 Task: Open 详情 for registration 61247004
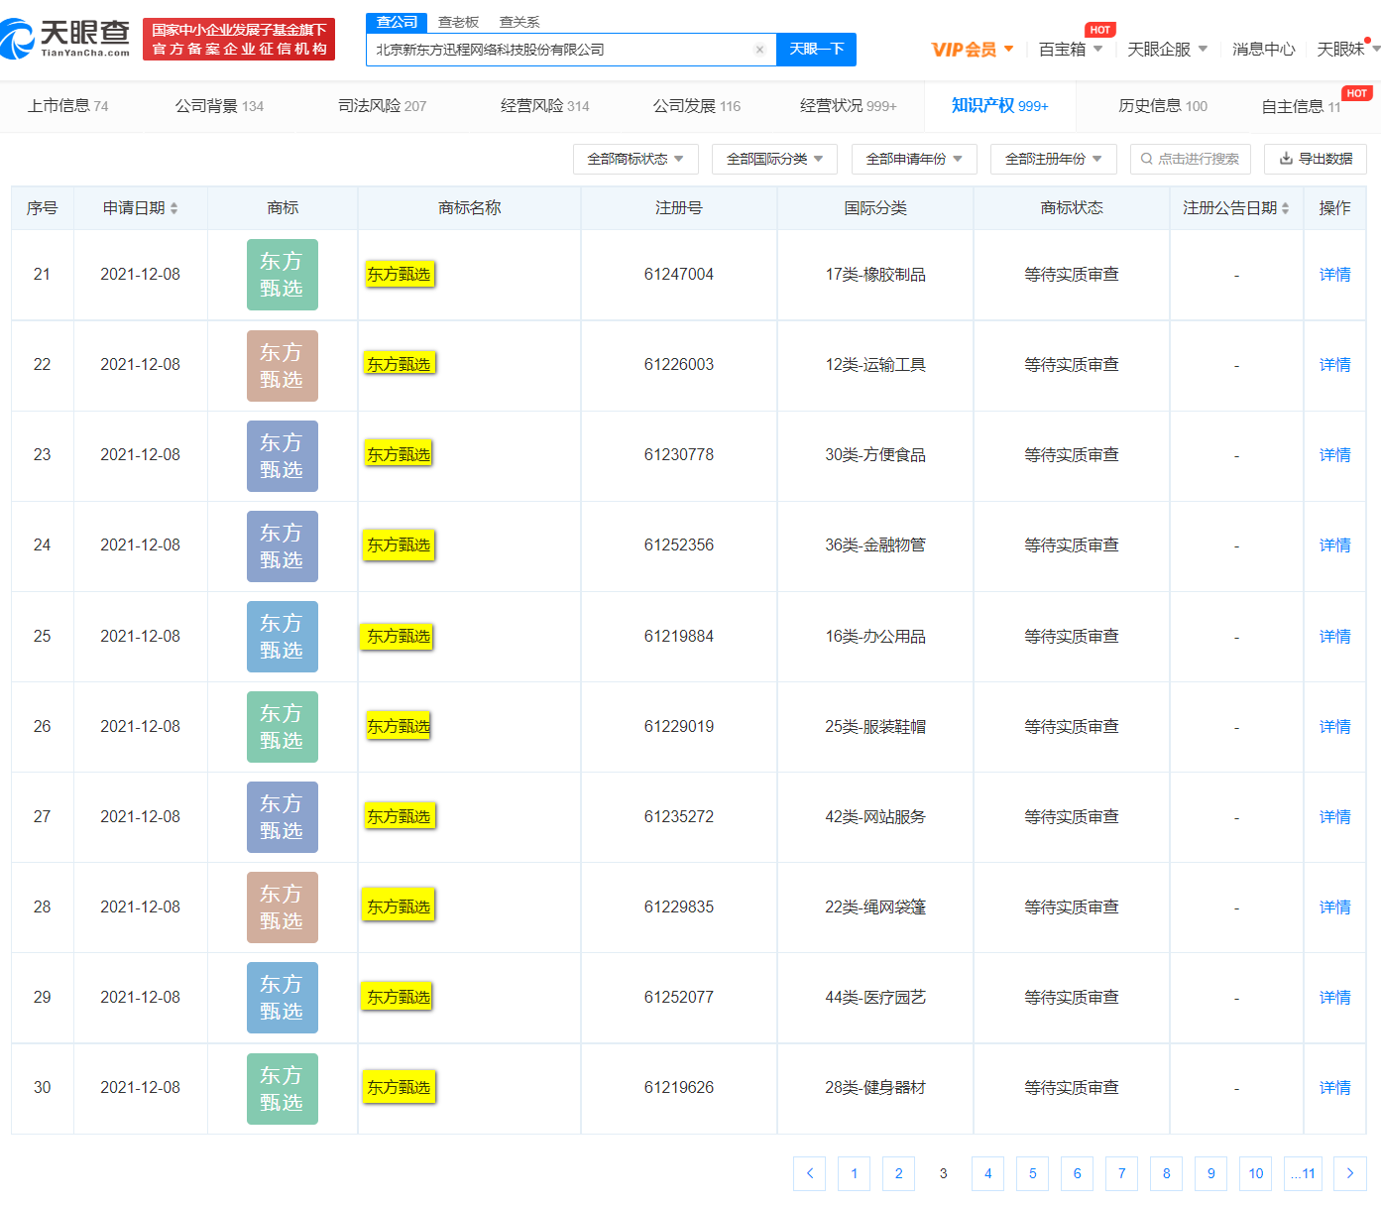click(x=1334, y=275)
